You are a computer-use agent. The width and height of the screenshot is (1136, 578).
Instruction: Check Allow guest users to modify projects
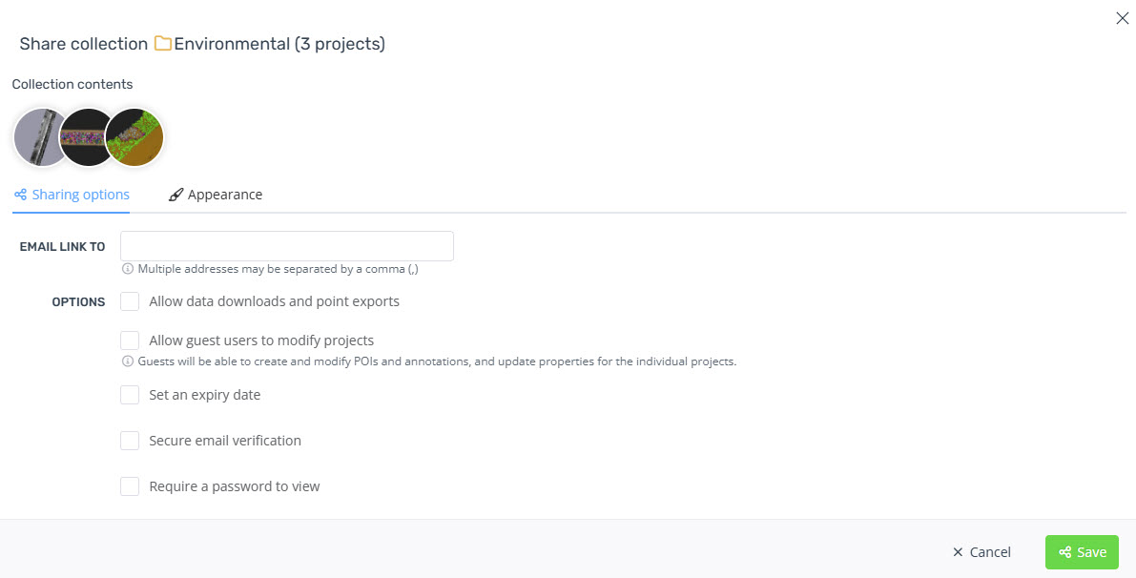[130, 341]
